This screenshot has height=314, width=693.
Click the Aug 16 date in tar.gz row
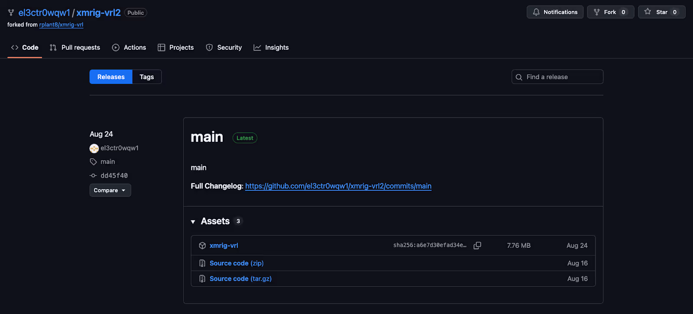578,279
